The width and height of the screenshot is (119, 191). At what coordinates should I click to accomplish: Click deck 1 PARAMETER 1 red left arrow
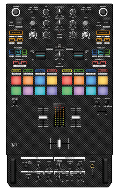[16, 63]
